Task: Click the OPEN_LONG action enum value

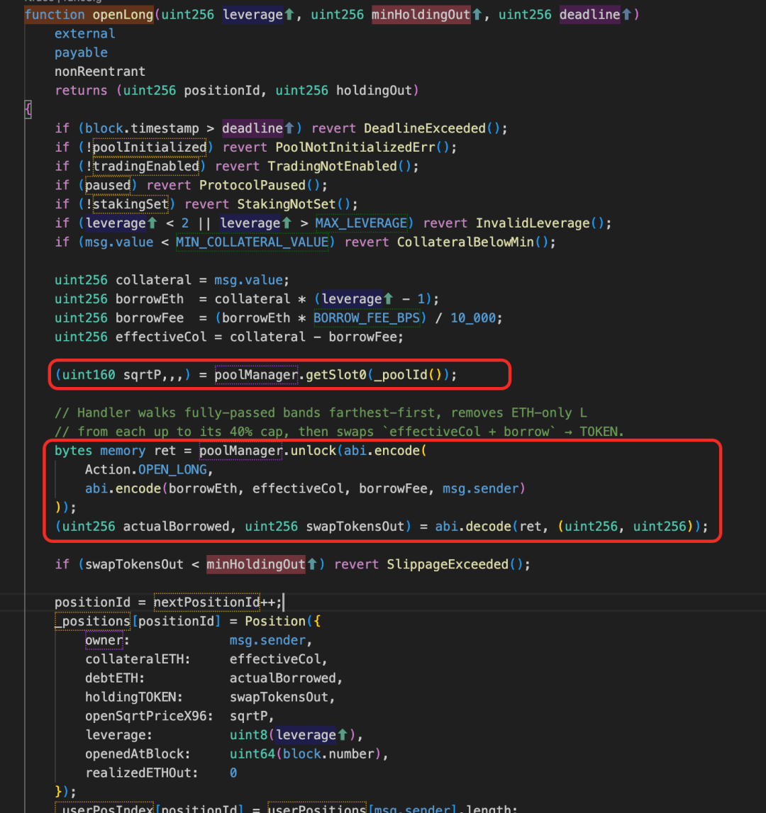Action: point(172,470)
